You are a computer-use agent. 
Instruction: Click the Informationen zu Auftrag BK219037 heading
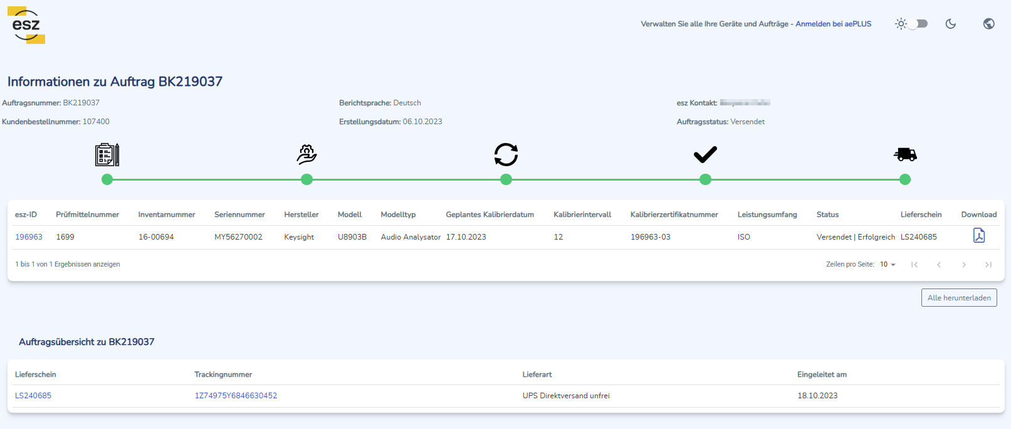click(115, 82)
